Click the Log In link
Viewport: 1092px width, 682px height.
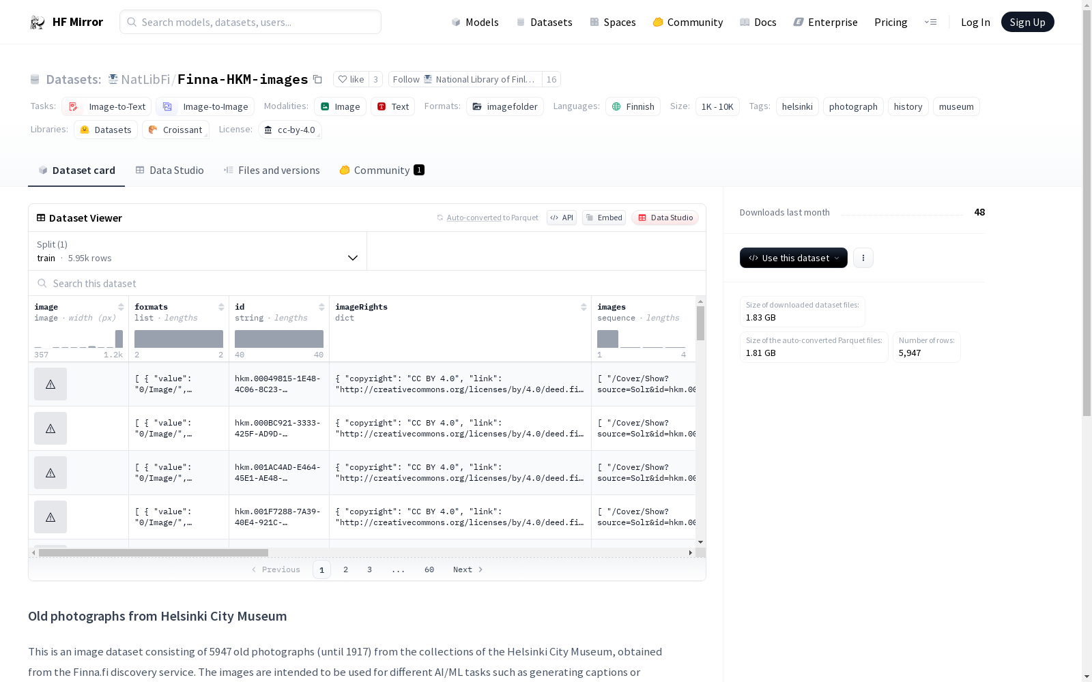[975, 22]
